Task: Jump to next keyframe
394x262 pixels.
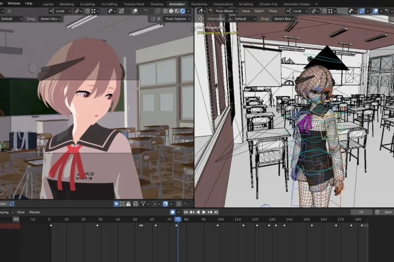Action: click(x=210, y=212)
